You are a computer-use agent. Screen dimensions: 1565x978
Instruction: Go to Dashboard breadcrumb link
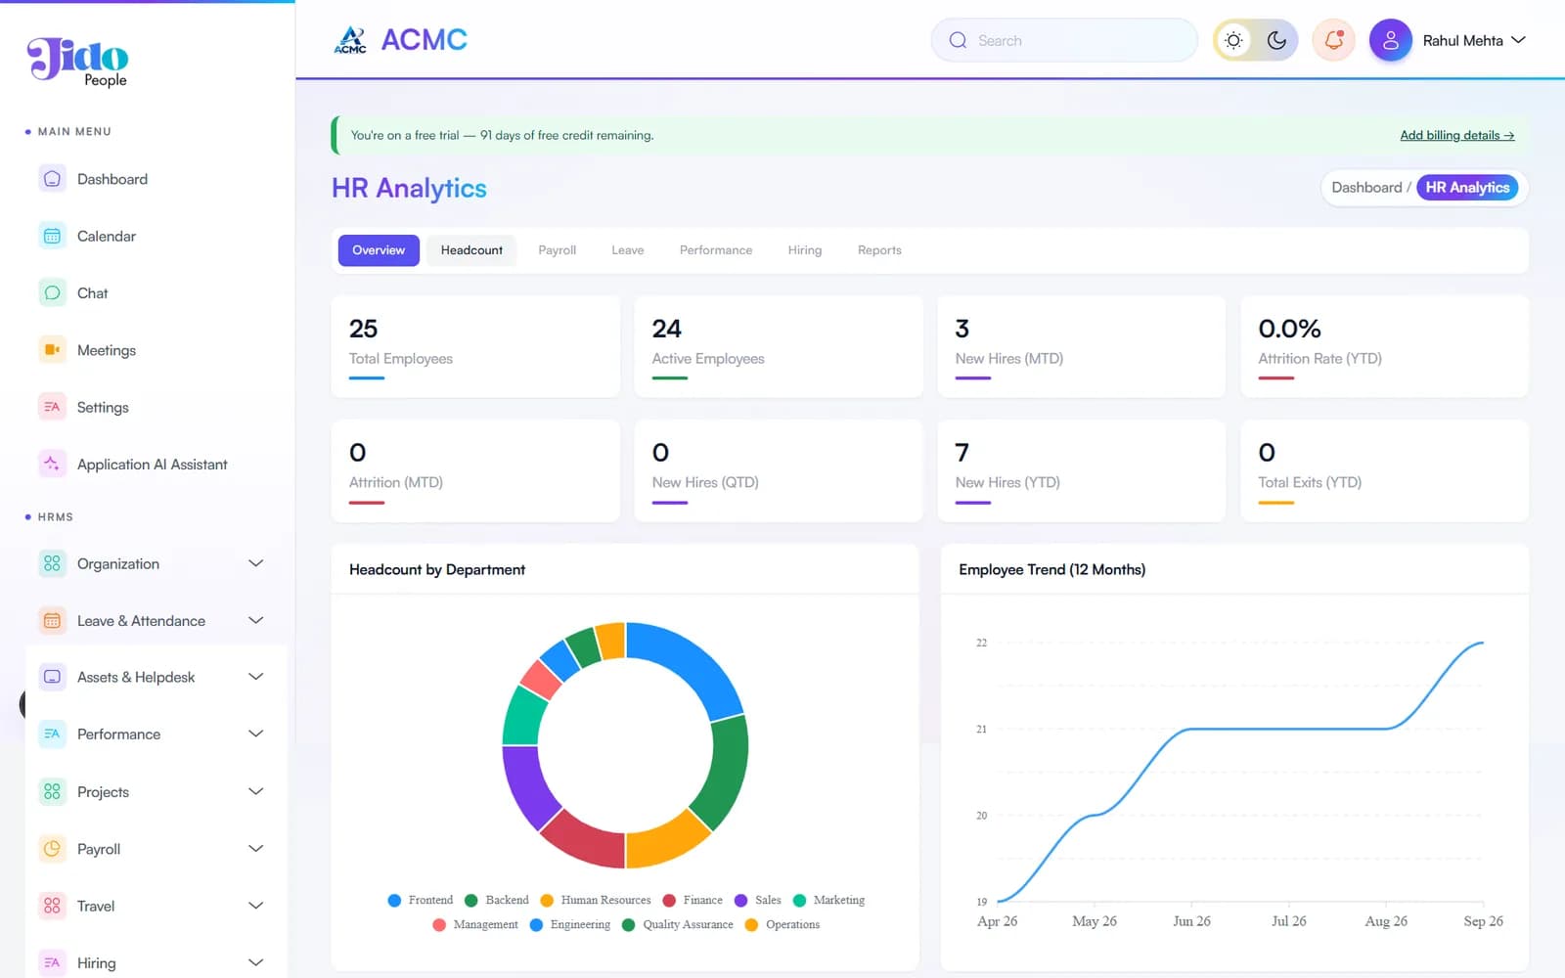(1366, 188)
